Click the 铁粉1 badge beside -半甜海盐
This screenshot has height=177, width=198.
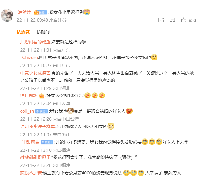47,142
